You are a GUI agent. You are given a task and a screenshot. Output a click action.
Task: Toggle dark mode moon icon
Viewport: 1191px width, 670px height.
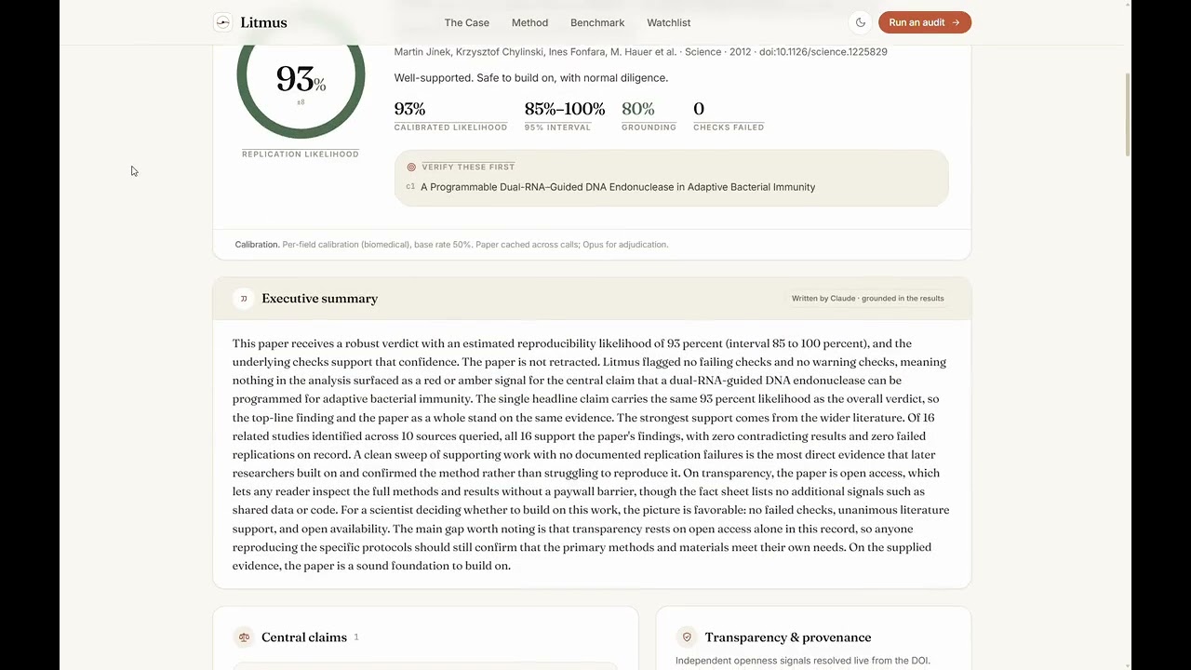coord(861,22)
